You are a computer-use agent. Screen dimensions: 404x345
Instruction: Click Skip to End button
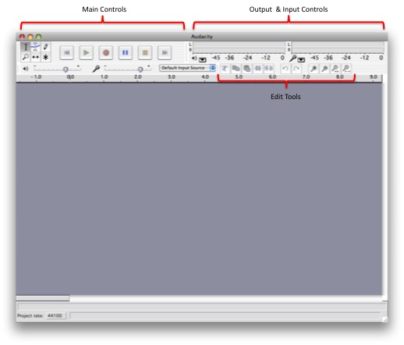click(x=165, y=53)
